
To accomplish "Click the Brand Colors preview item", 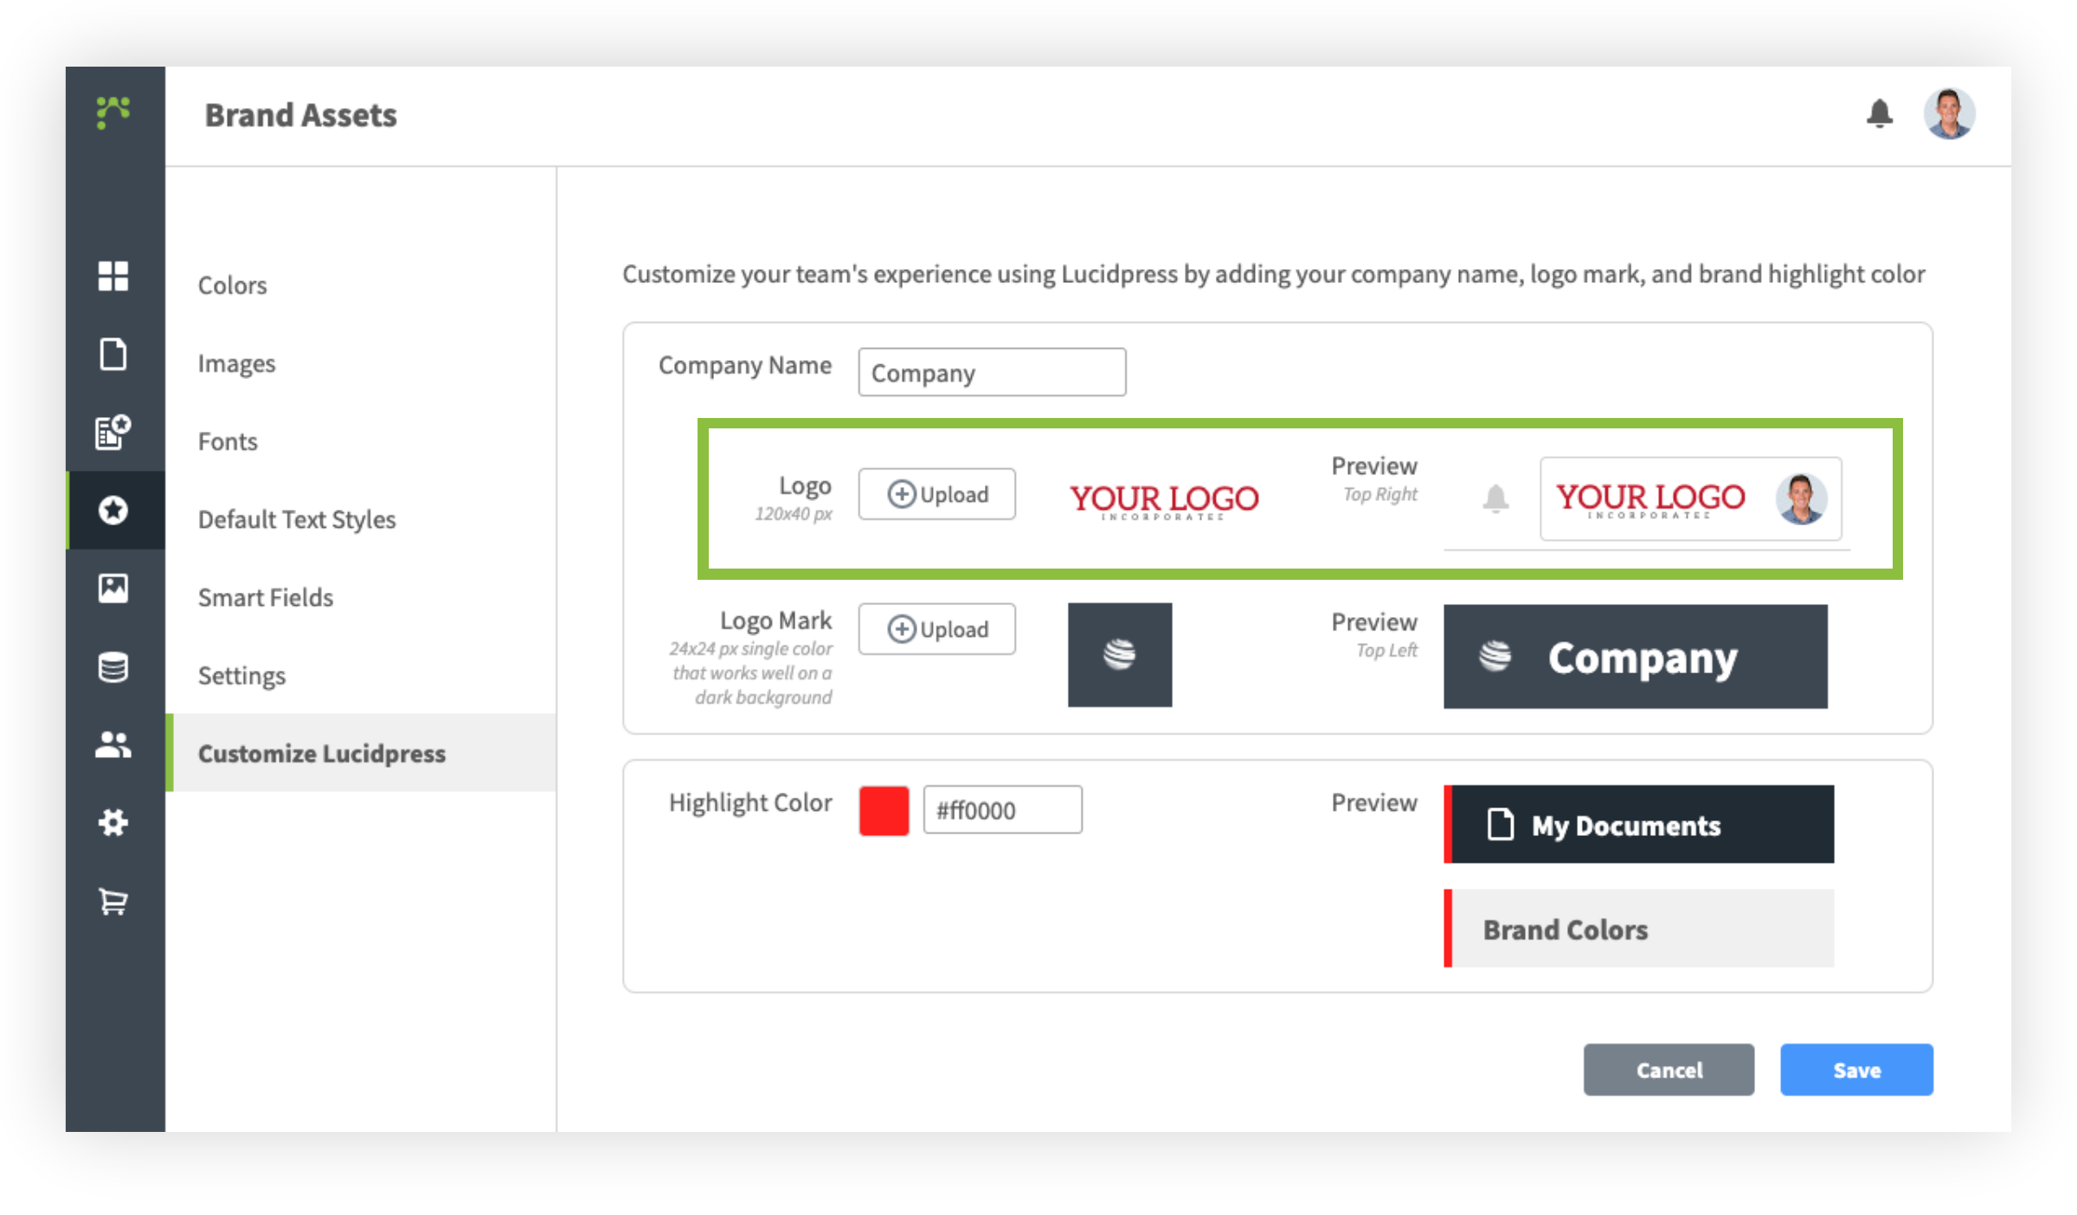I will (1639, 928).
